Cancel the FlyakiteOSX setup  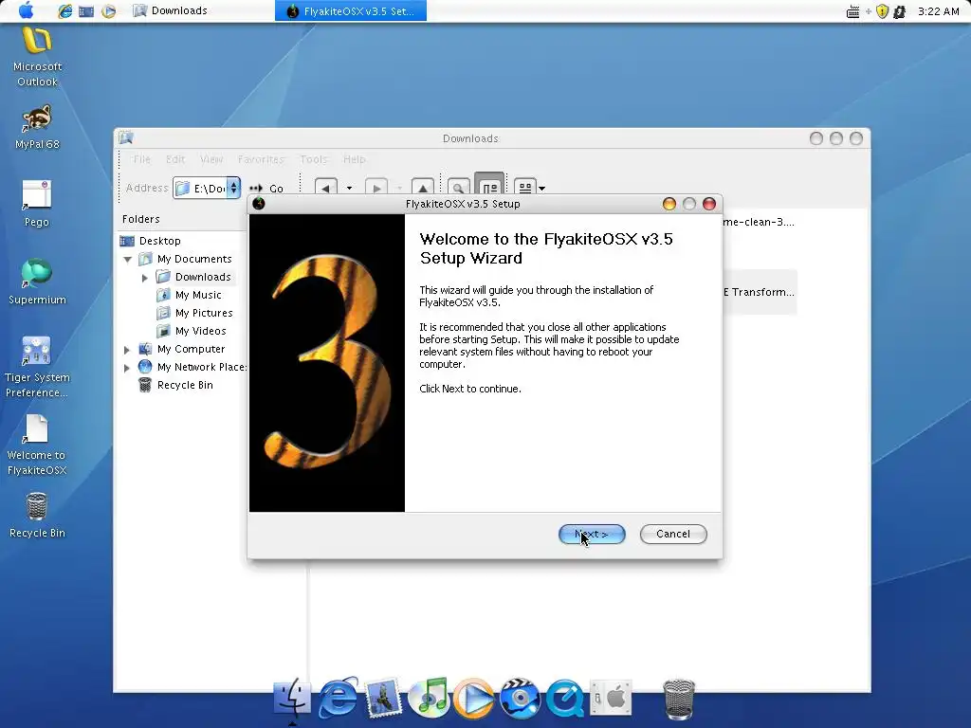coord(673,534)
